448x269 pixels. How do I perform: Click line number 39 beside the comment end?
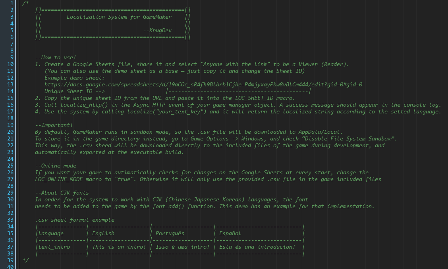[10, 260]
